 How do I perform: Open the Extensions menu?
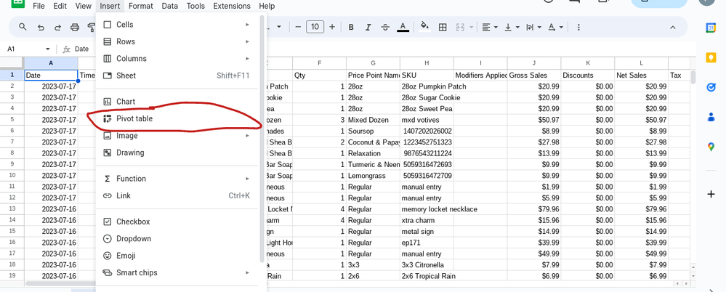tap(232, 6)
